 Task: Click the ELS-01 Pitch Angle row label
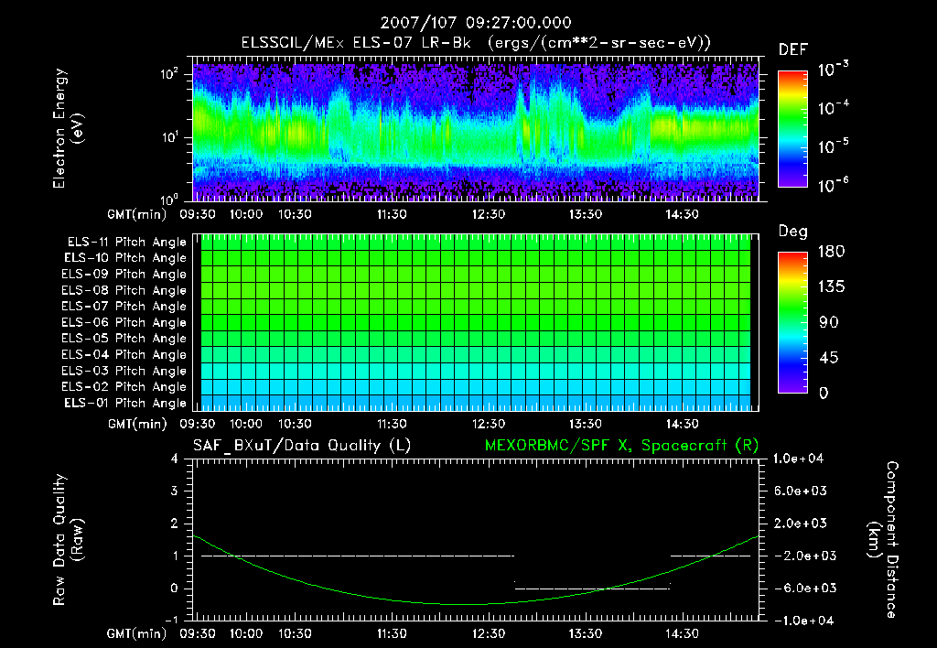pos(125,403)
